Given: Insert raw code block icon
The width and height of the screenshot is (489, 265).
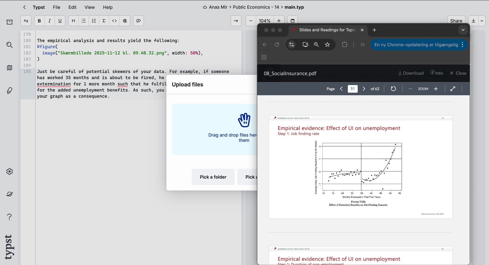Looking at the screenshot, I should click(x=114, y=21).
